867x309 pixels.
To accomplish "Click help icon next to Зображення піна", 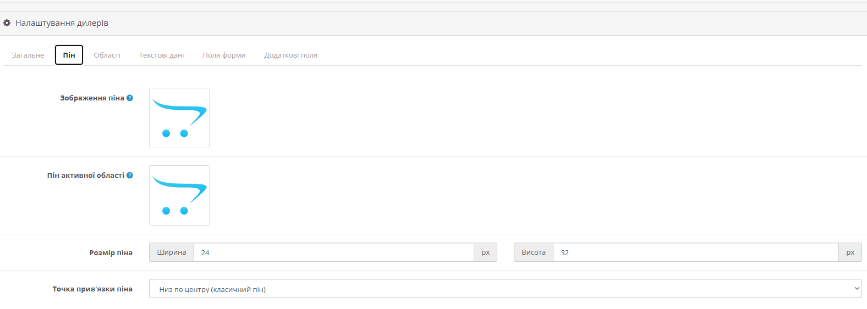I will click(130, 98).
